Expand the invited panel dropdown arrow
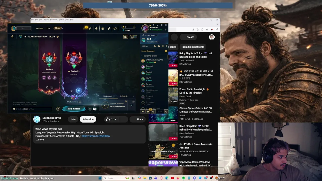This screenshot has height=181, width=322. (x=133, y=96)
